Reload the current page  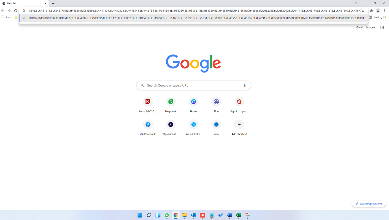pyautogui.click(x=16, y=10)
